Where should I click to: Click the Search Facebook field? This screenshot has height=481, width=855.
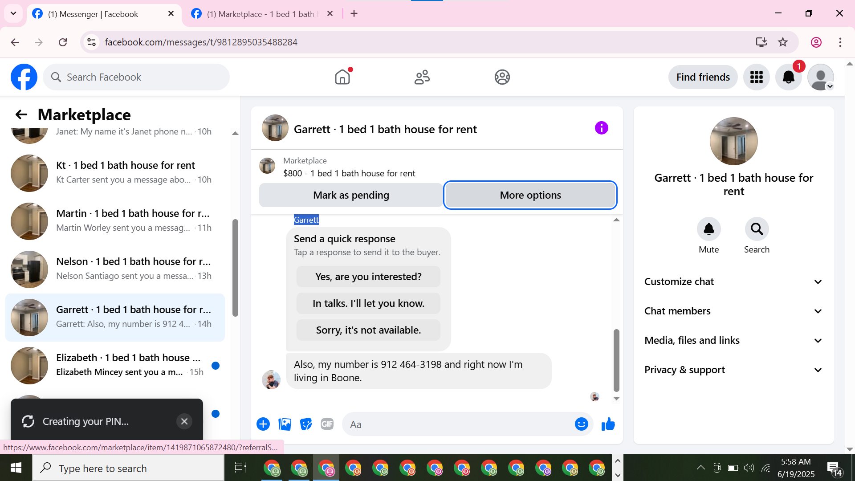[x=136, y=77]
